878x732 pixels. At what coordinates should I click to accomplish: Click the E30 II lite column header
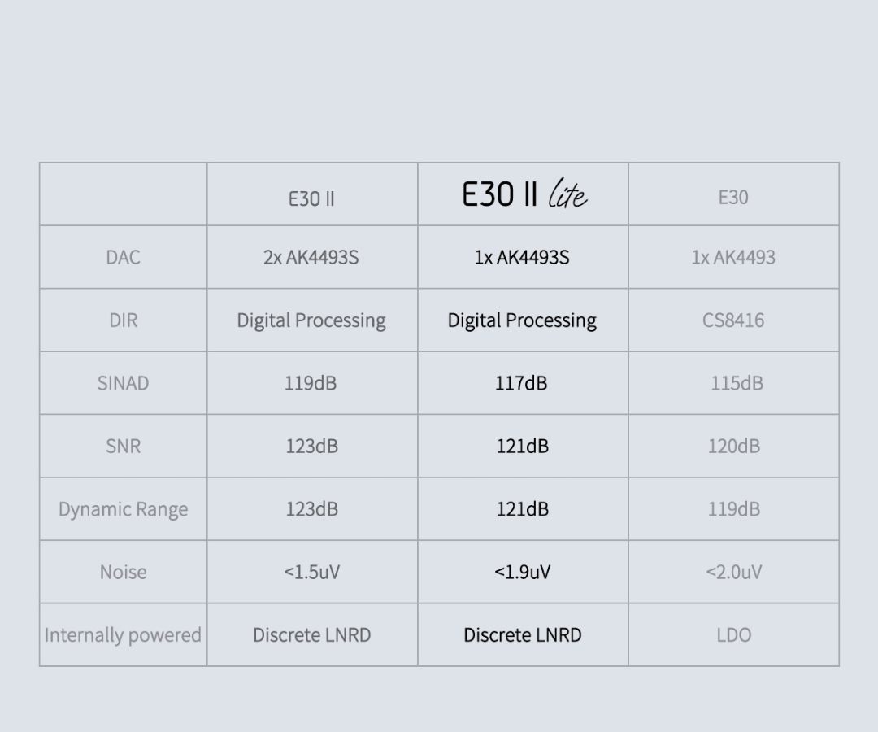pyautogui.click(x=524, y=194)
